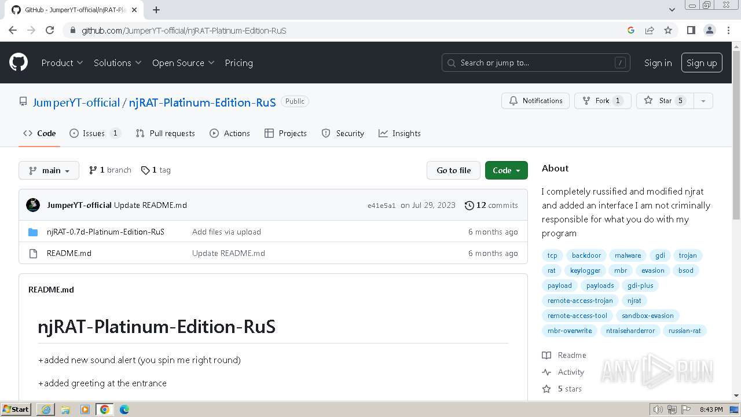Switch to the Insights tab
Image resolution: width=741 pixels, height=417 pixels.
coord(399,133)
